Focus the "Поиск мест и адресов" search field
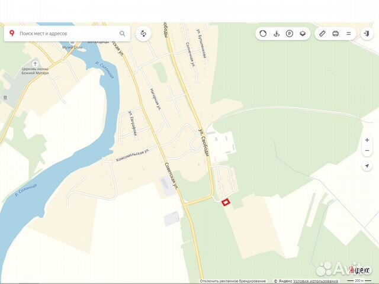The height and width of the screenshot is (284, 379). (68, 34)
